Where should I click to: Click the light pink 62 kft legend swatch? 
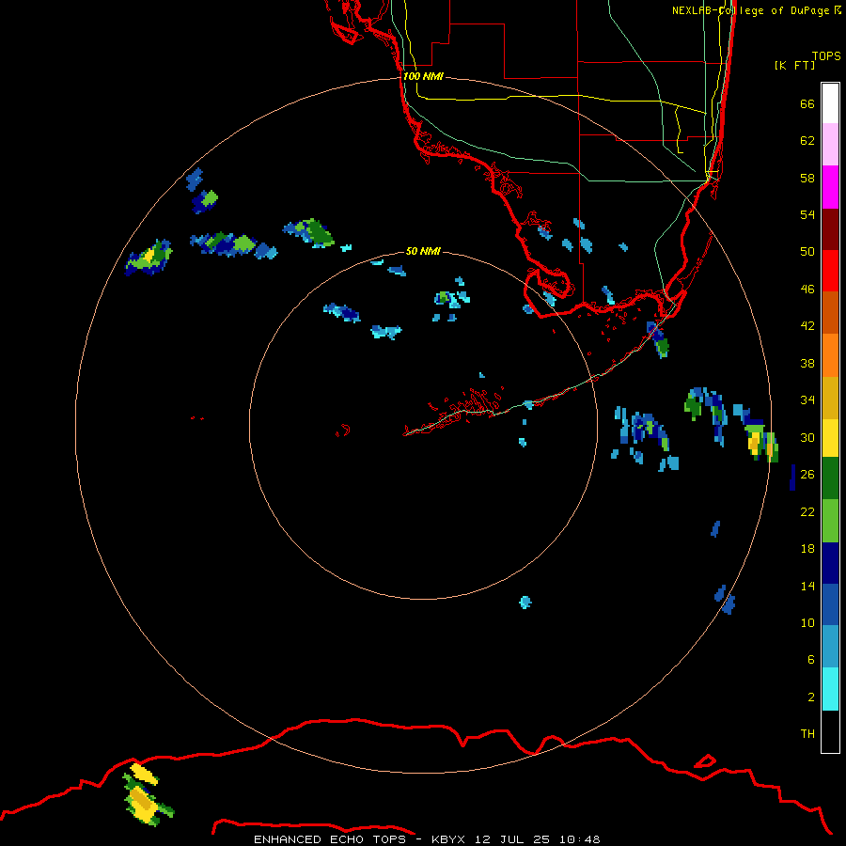[830, 145]
